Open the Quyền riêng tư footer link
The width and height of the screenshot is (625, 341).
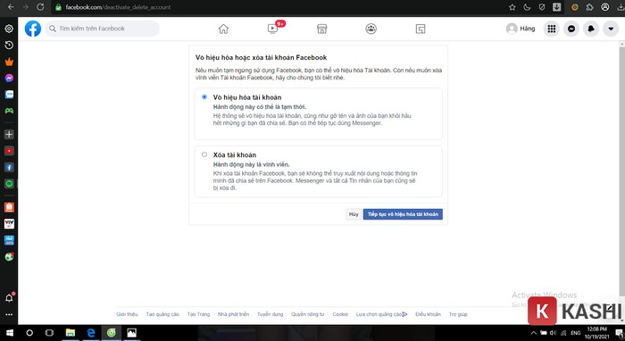pos(308,314)
